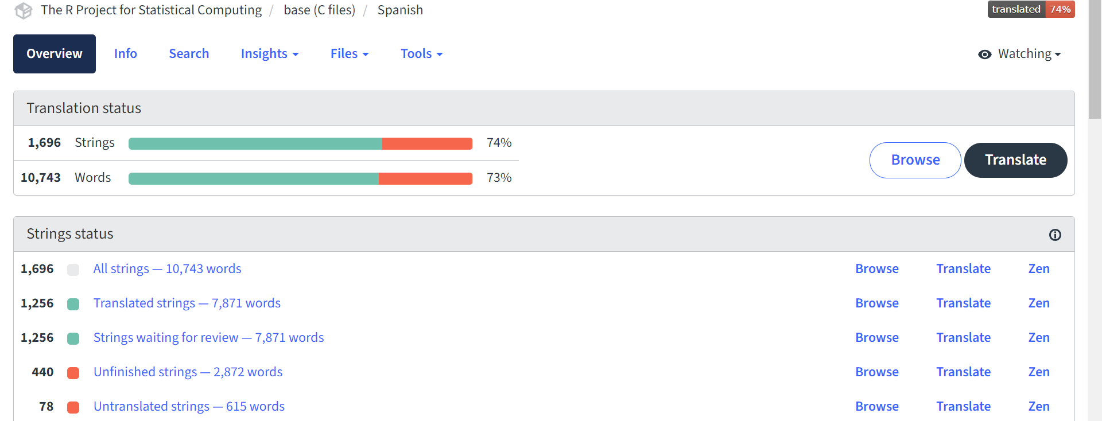This screenshot has height=421, width=1102.
Task: Click the Weblate project logo icon
Action: point(24,11)
